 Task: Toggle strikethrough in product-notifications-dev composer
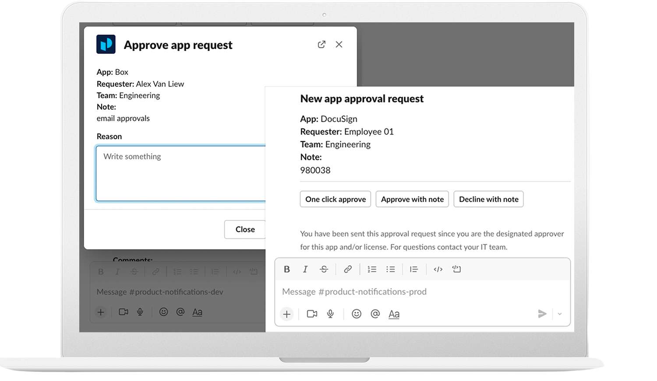(134, 272)
